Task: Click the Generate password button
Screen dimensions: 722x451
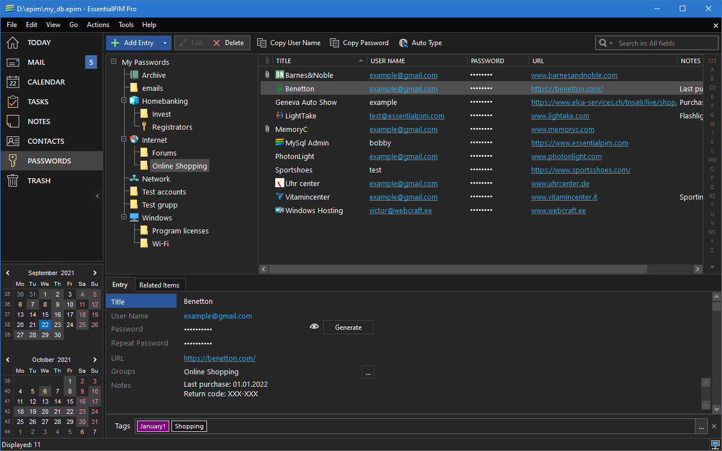Action: click(x=348, y=327)
